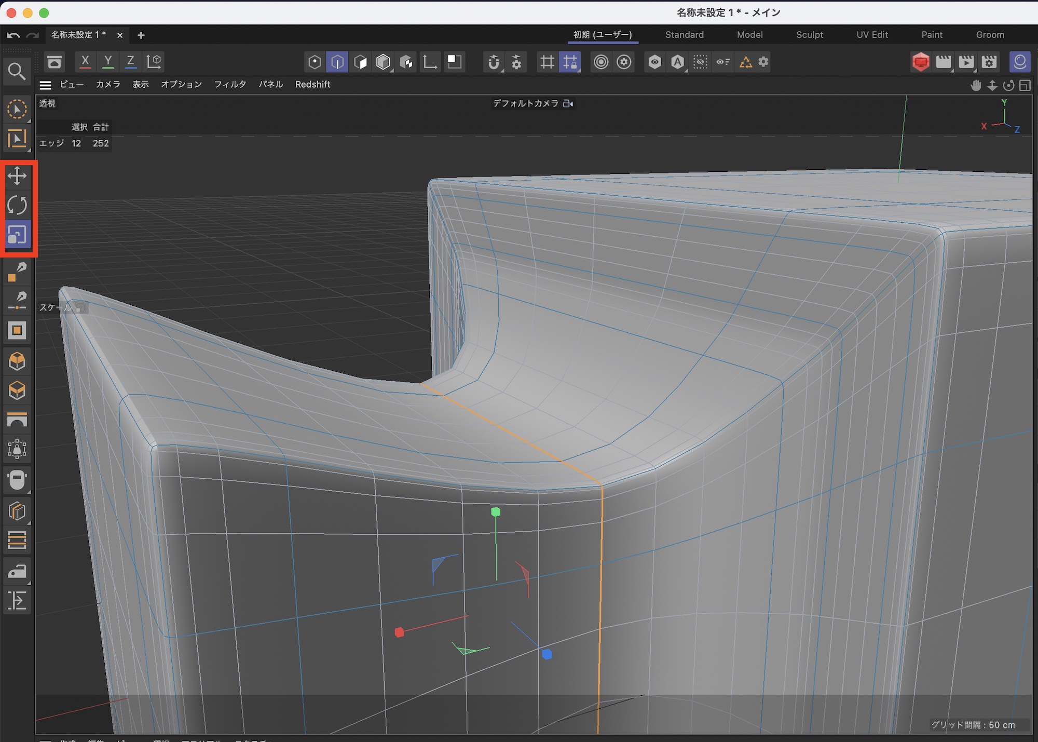Open the カメラ viewport menu
1038x742 pixels.
pyautogui.click(x=108, y=85)
